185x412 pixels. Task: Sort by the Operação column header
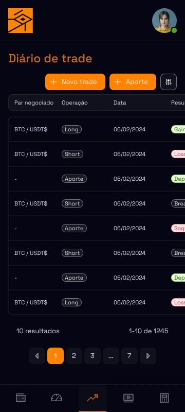(x=75, y=102)
